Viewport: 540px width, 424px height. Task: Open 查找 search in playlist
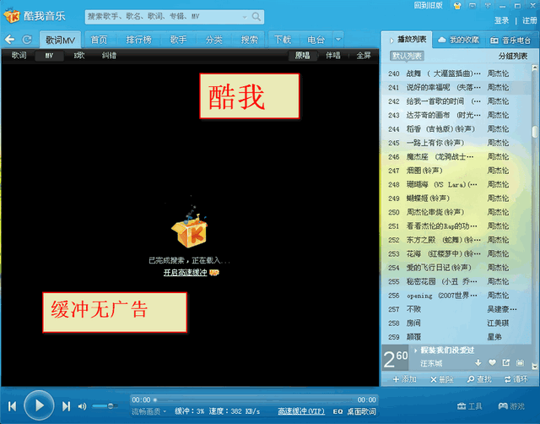[479, 379]
